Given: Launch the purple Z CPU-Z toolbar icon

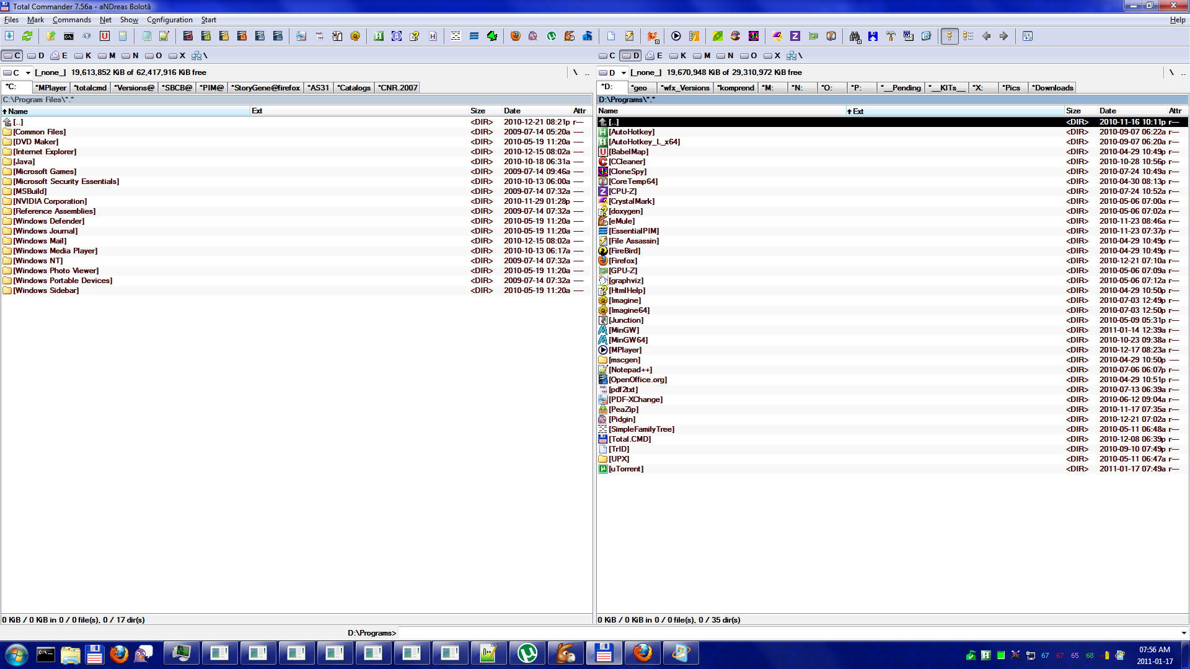Looking at the screenshot, I should coord(795,36).
